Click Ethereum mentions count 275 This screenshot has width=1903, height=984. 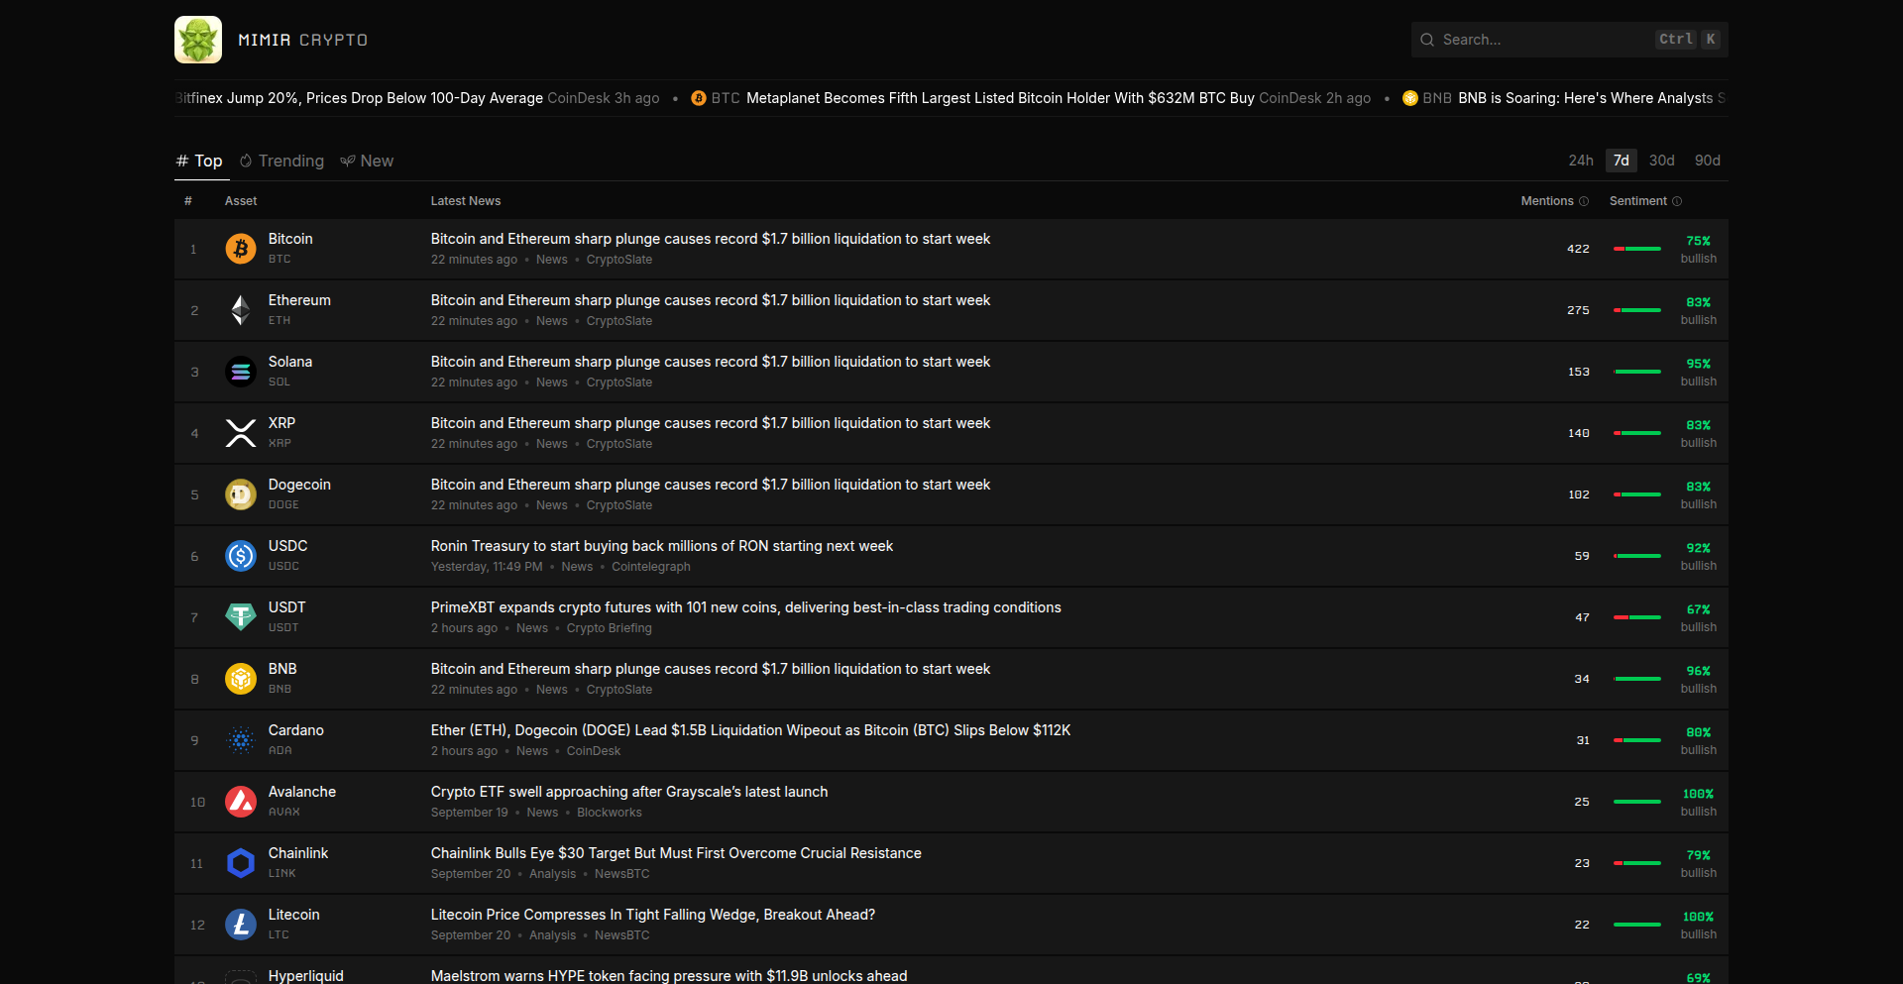coord(1578,310)
